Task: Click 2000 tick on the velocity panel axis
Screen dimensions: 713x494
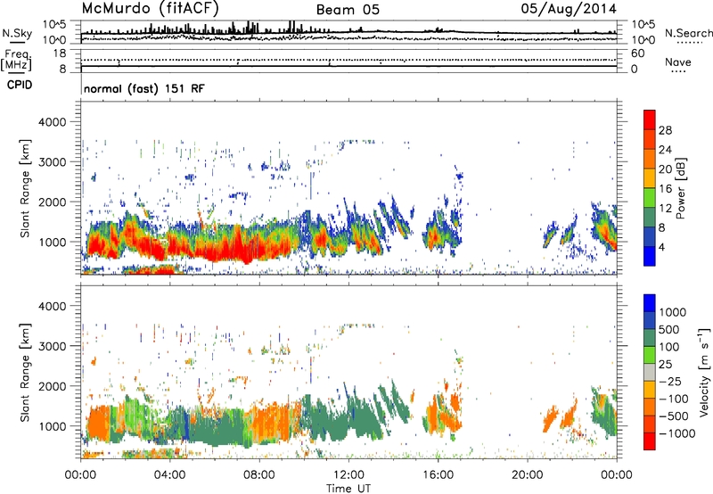Action: 53,386
